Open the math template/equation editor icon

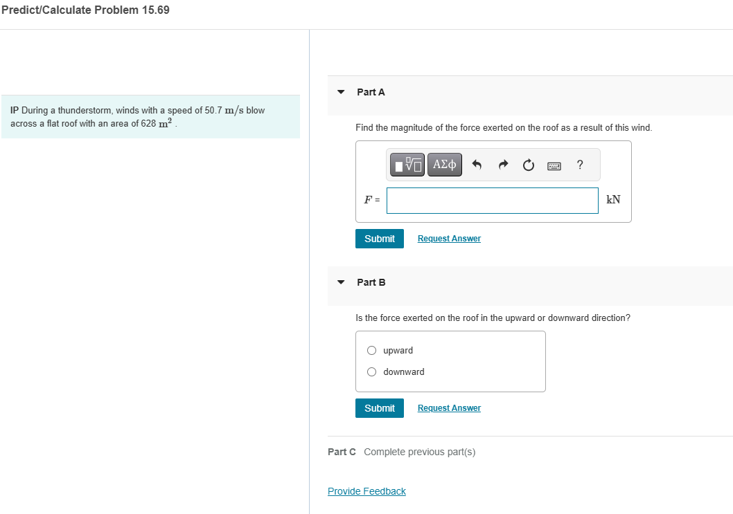point(407,165)
